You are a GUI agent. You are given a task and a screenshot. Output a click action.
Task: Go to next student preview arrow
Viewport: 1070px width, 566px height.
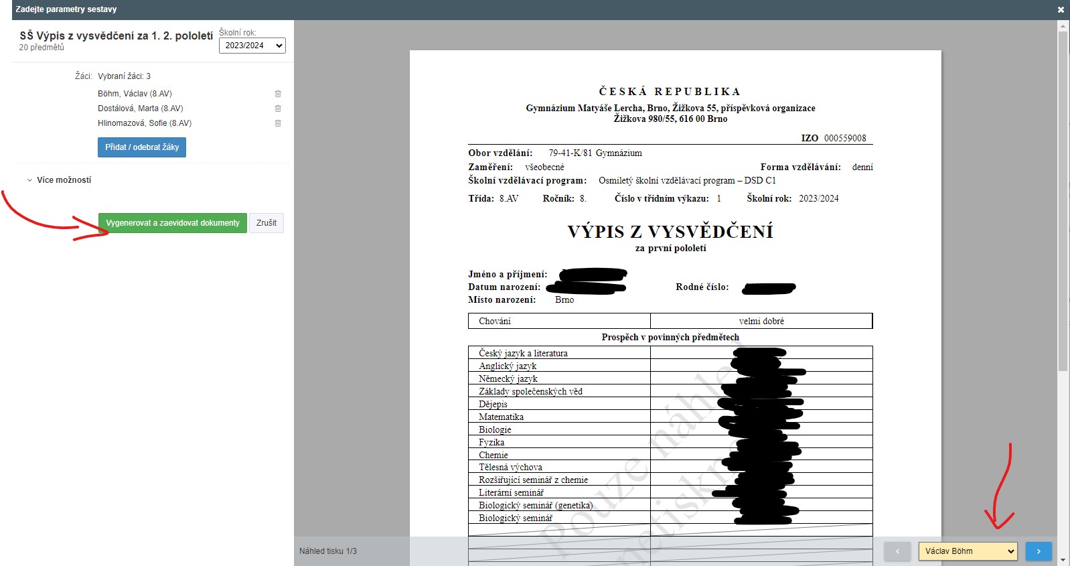point(1039,551)
